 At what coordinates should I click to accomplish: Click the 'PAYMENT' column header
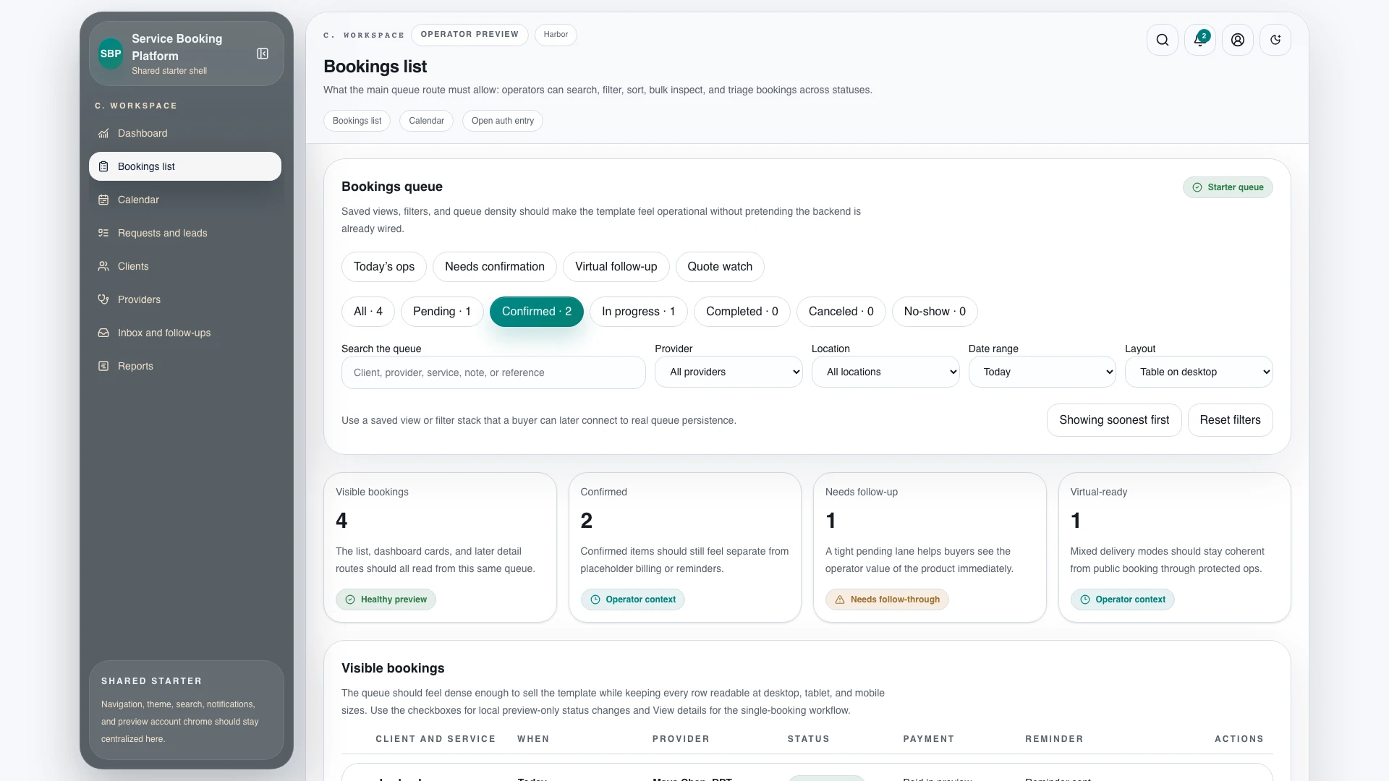point(929,739)
